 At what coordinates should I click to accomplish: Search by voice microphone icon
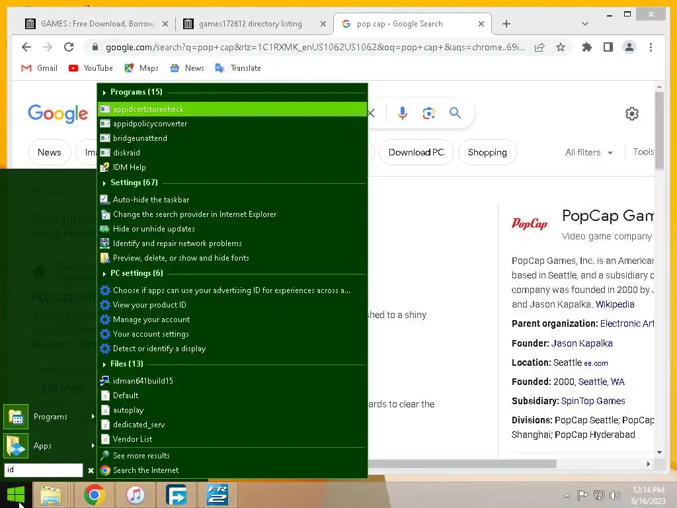point(403,113)
